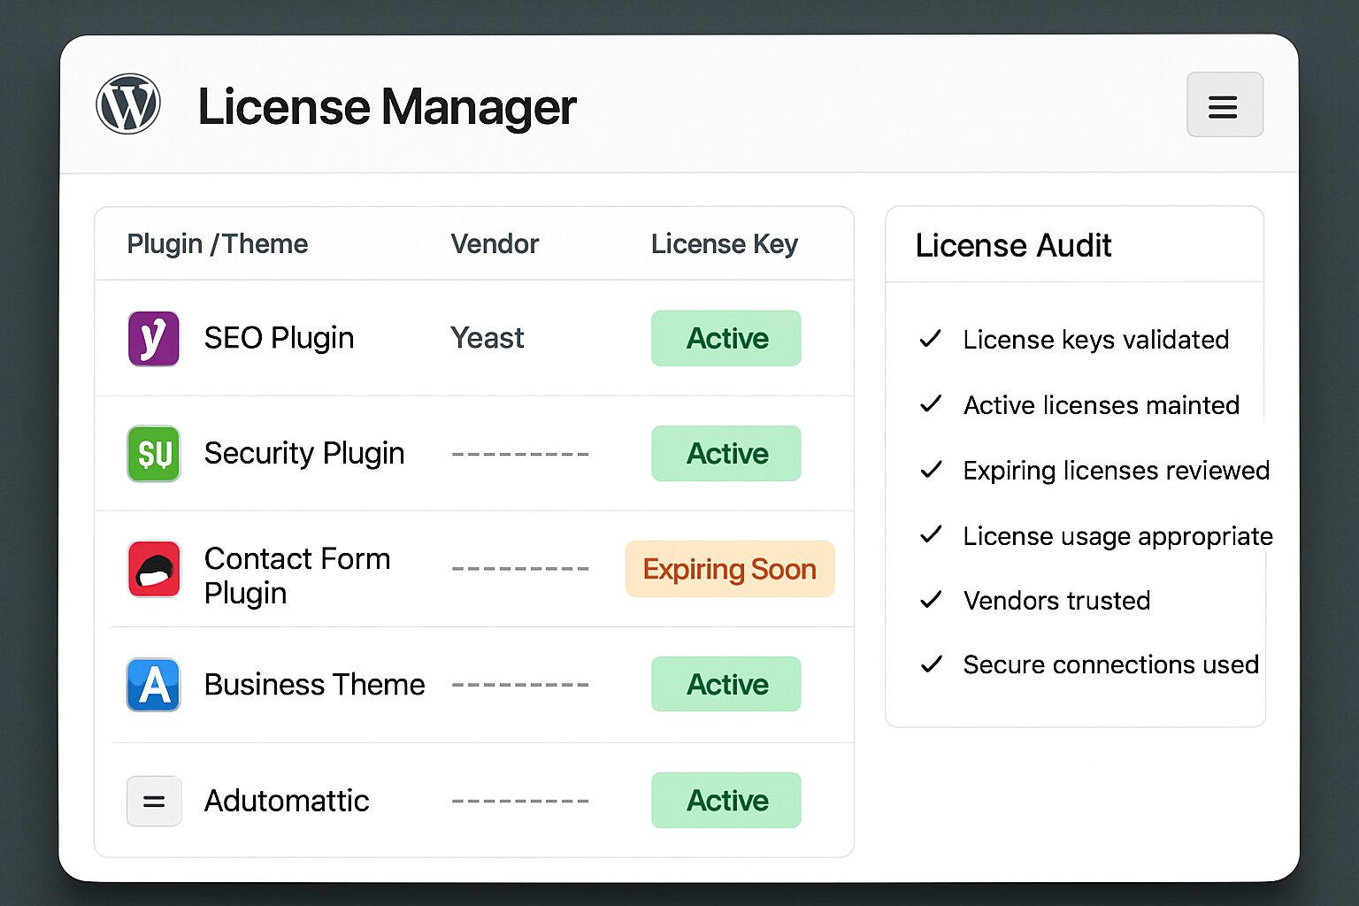1359x906 pixels.
Task: Click the "Expiring Soon" status badge
Action: (x=729, y=569)
